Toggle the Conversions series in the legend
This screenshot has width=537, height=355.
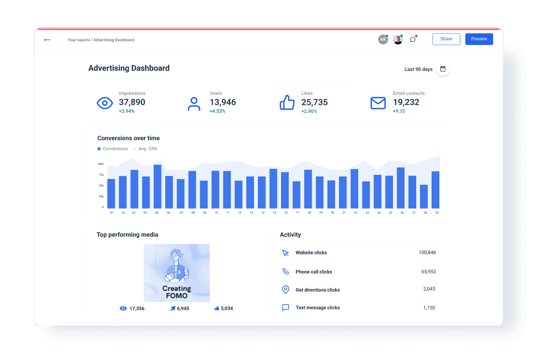(112, 148)
